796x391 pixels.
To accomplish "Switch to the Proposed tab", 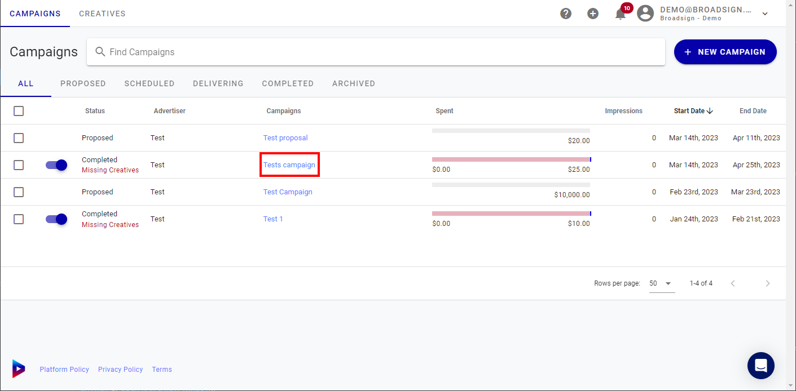I will tap(83, 83).
